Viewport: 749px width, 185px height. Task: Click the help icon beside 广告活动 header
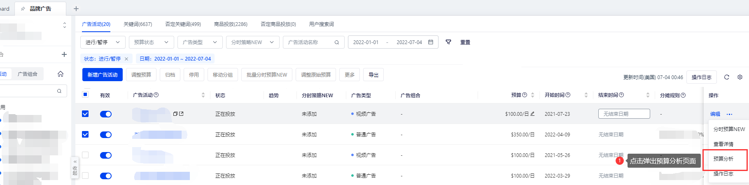point(156,95)
